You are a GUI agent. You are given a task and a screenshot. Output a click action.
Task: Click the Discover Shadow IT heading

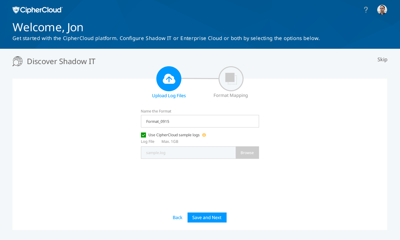(61, 61)
